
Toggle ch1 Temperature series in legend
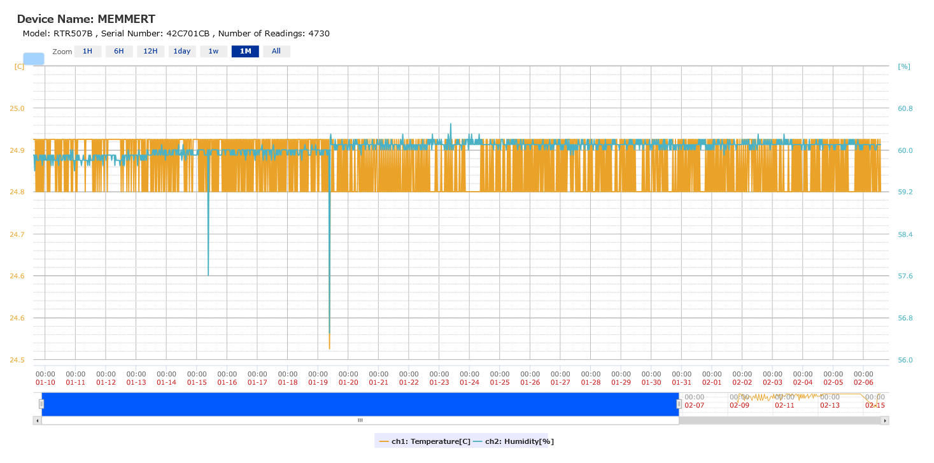tap(425, 441)
